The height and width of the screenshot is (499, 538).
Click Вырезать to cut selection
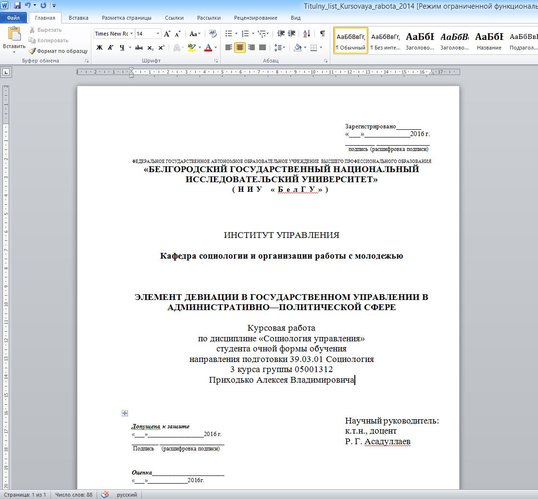click(45, 30)
